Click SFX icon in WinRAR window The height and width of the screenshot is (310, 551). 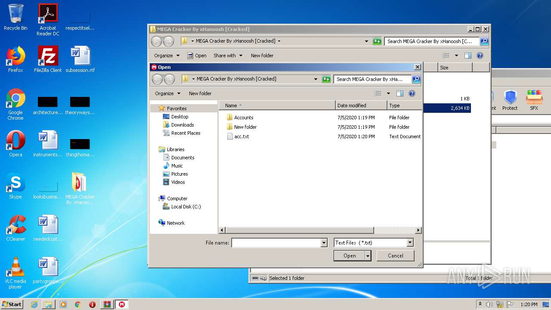pos(534,100)
